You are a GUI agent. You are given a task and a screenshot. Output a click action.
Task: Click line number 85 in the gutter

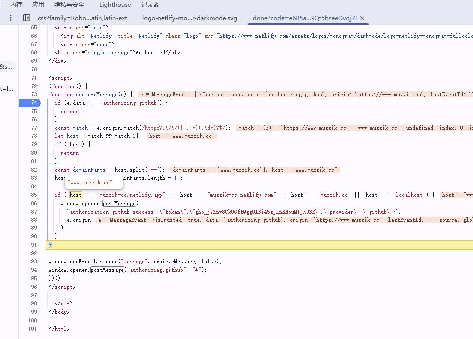click(34, 195)
